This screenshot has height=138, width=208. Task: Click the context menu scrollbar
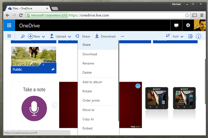pyautogui.click(x=118, y=81)
